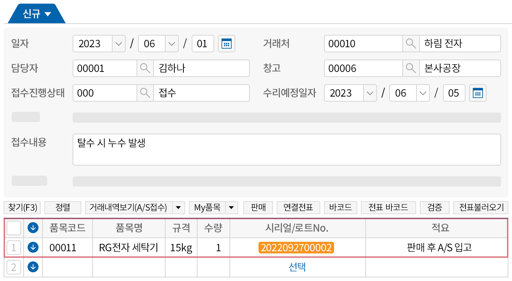Click blue down-arrow icon in table header
This screenshot has width=512, height=281.
pos(33,228)
